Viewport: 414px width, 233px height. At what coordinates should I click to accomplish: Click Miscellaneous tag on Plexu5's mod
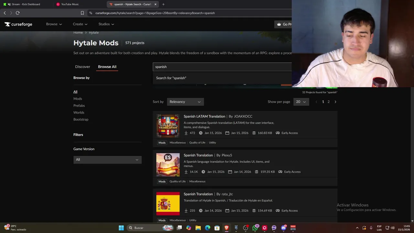(x=197, y=182)
